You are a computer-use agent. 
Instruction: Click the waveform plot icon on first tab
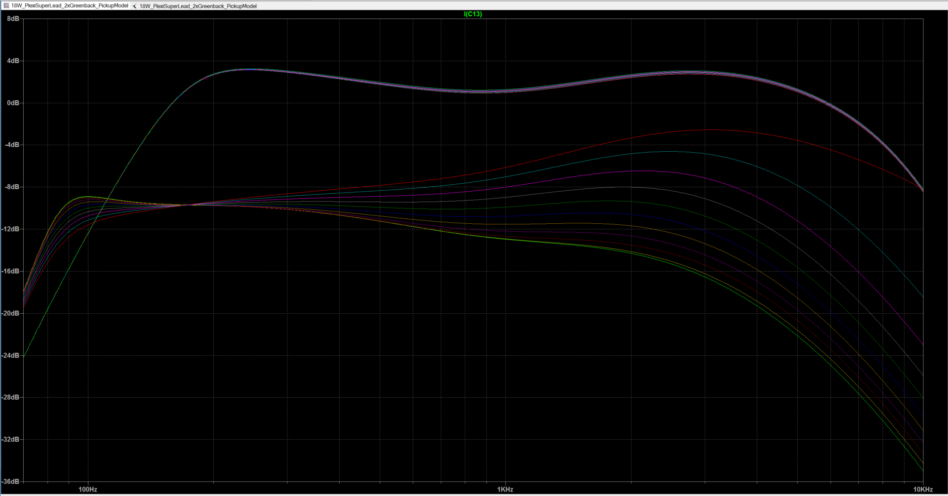(6, 6)
